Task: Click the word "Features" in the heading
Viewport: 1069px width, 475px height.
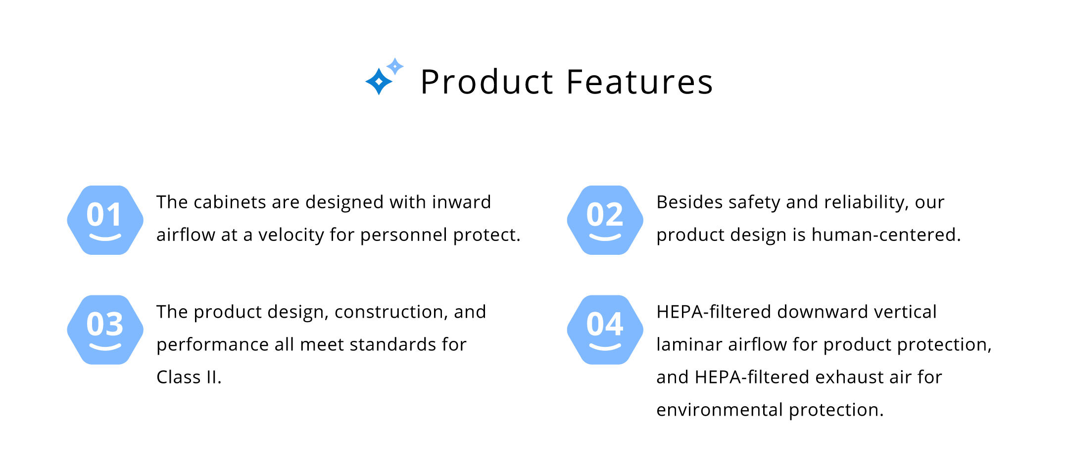Action: pos(639,82)
